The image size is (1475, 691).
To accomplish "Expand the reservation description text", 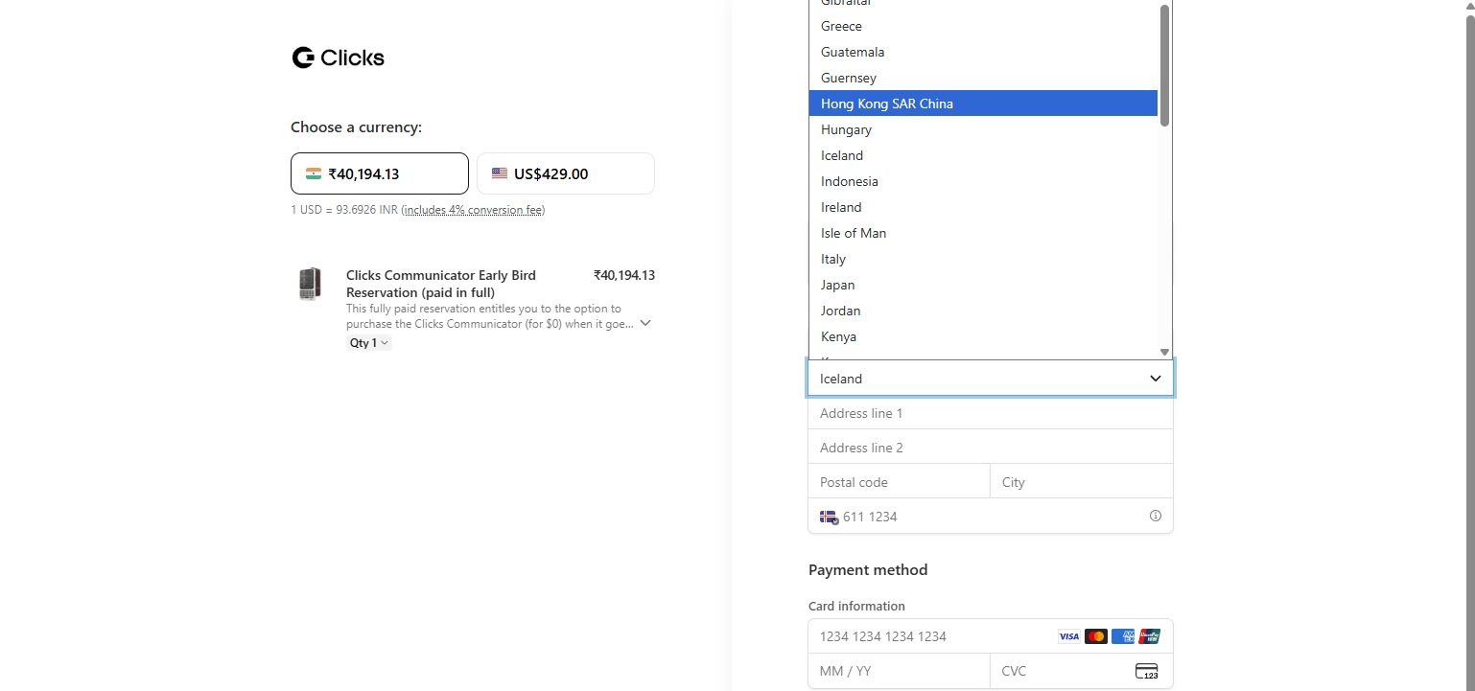I will click(x=644, y=323).
